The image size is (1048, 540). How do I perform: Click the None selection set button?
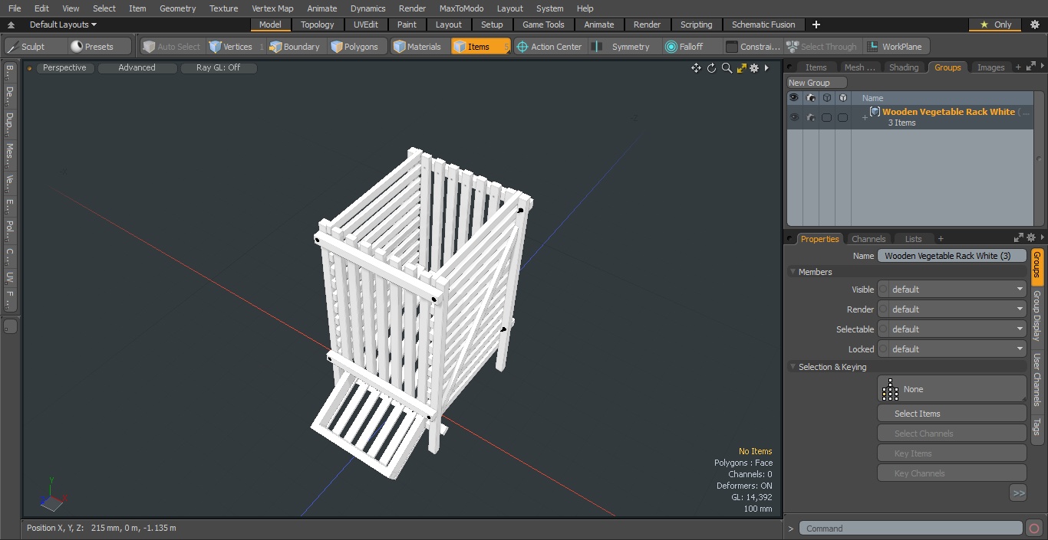coord(951,389)
